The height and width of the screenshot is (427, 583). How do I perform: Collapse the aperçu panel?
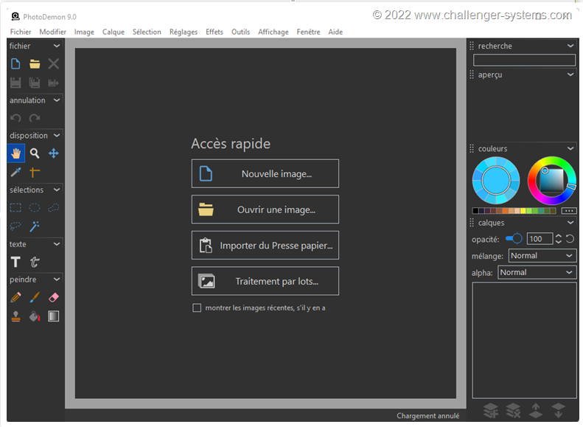(570, 74)
